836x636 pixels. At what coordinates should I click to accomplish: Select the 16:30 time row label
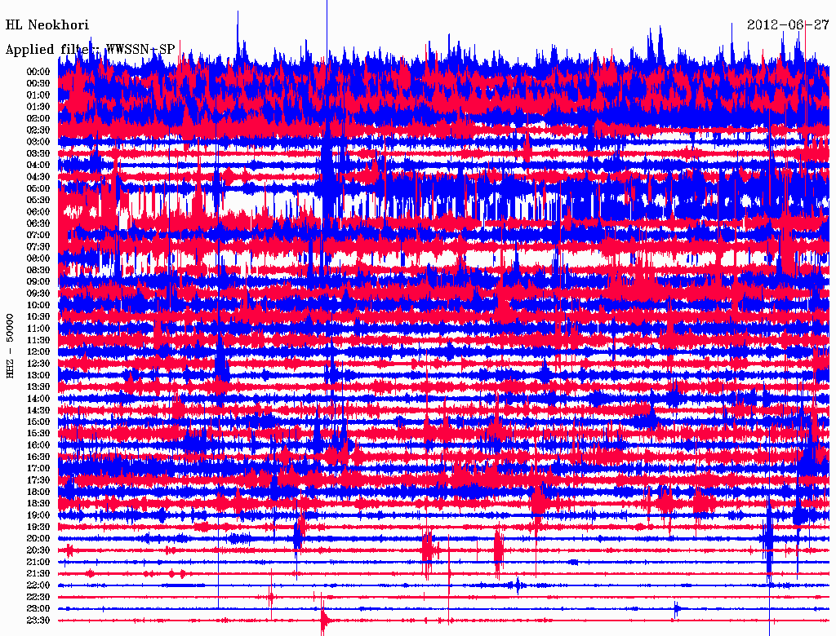click(x=38, y=457)
